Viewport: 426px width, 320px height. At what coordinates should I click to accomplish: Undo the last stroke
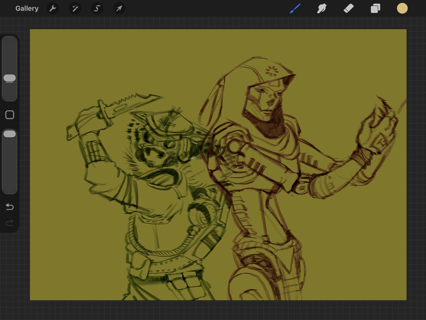click(10, 207)
